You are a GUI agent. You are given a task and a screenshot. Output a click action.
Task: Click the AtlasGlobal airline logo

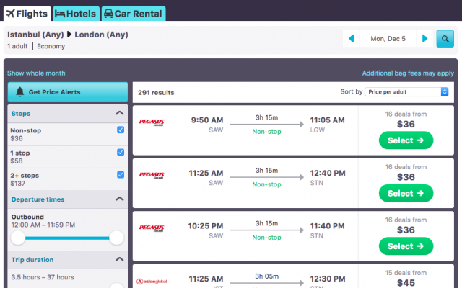[152, 281]
